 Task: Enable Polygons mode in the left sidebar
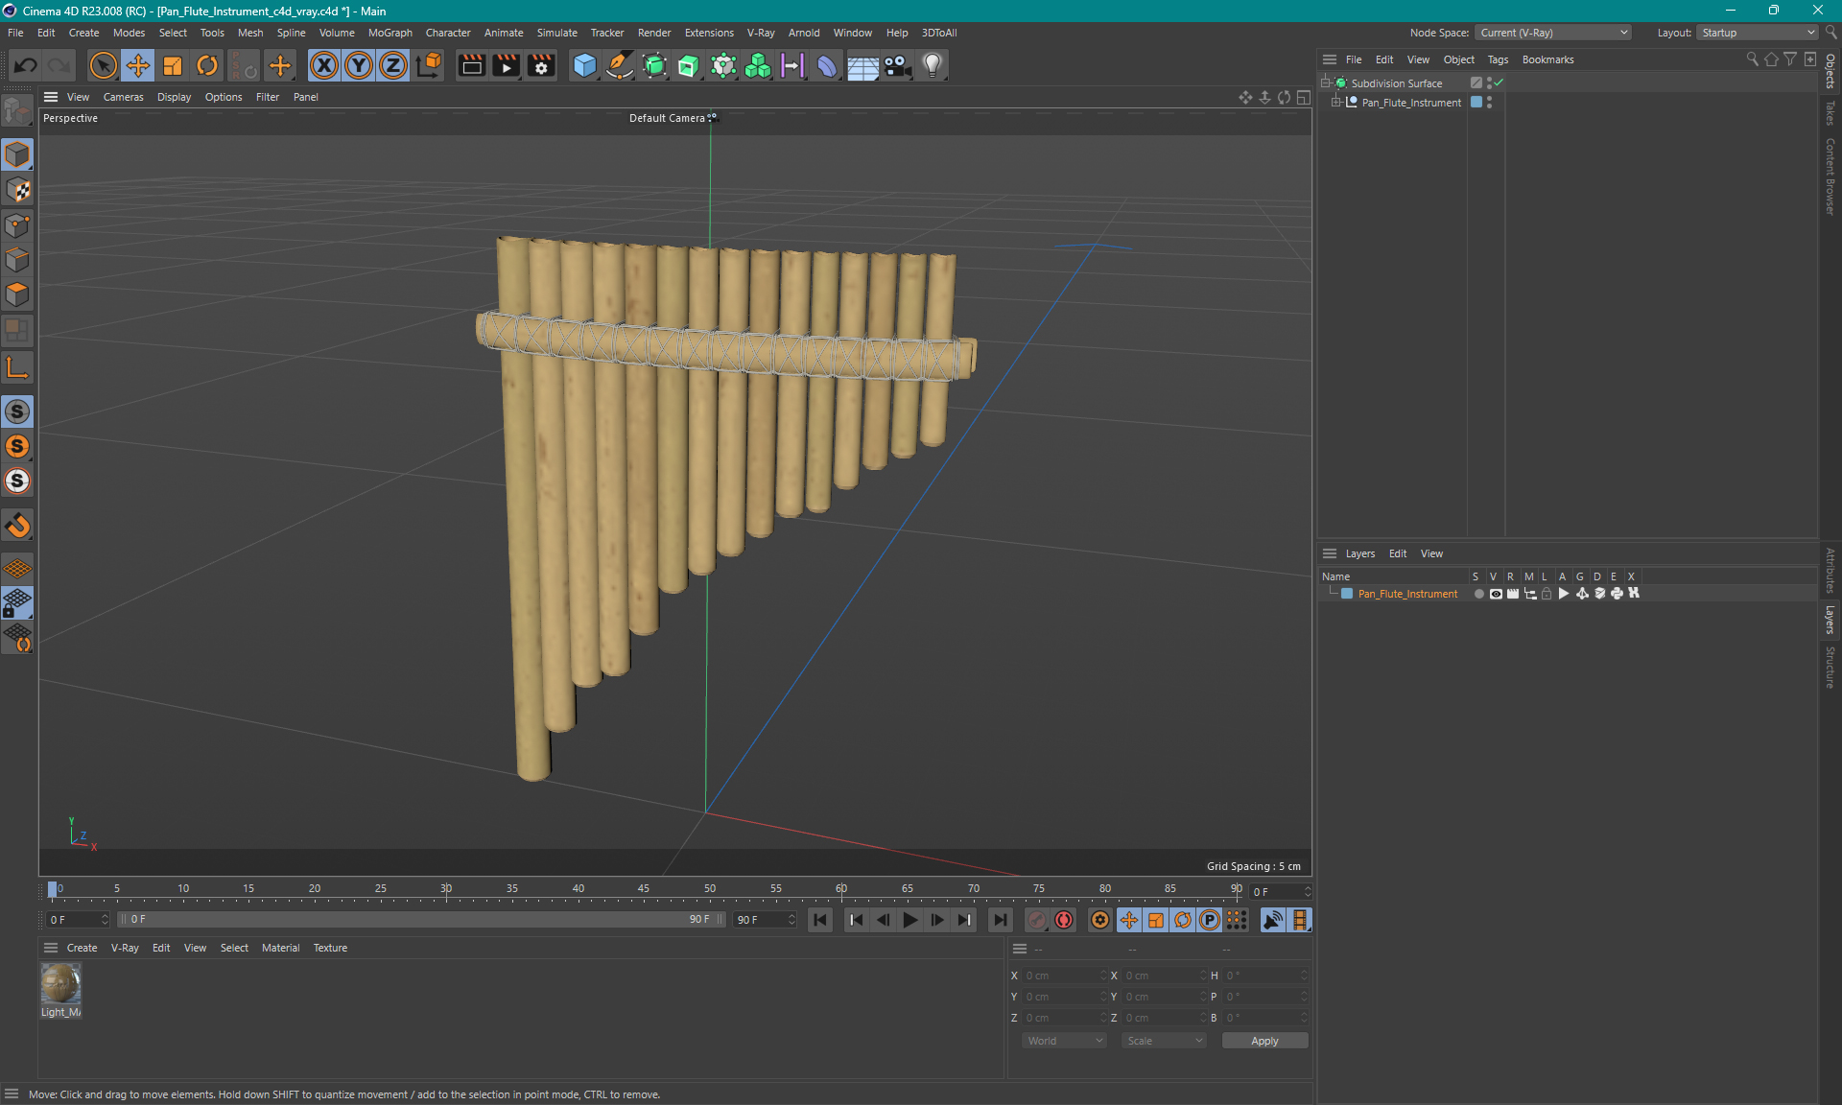tap(17, 294)
